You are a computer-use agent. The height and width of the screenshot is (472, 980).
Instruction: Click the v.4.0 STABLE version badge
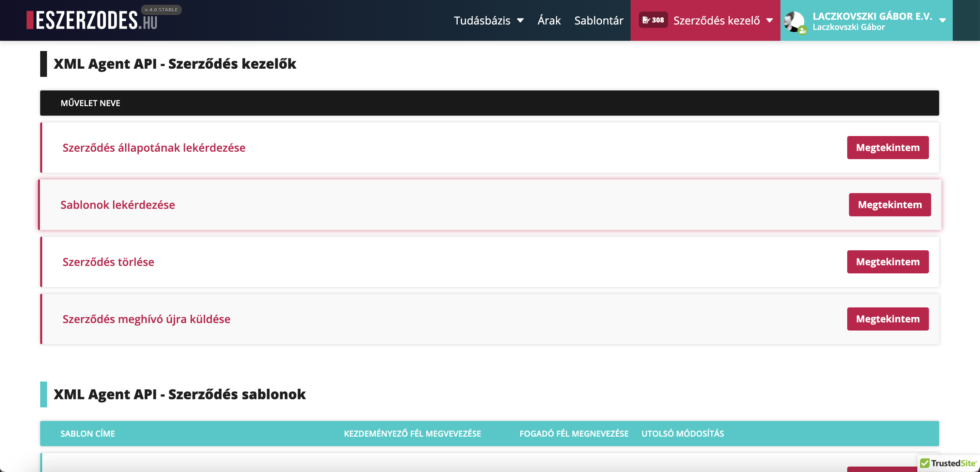pos(161,10)
